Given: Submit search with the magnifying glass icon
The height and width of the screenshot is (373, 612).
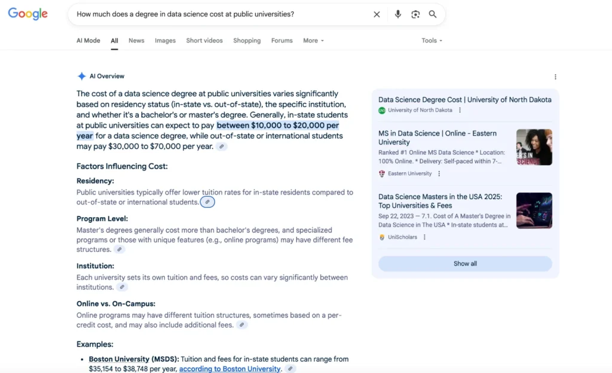Looking at the screenshot, I should tap(433, 14).
